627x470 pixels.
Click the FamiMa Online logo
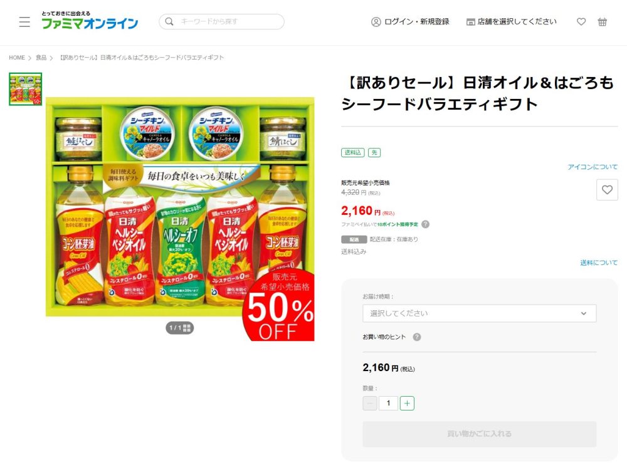90,22
